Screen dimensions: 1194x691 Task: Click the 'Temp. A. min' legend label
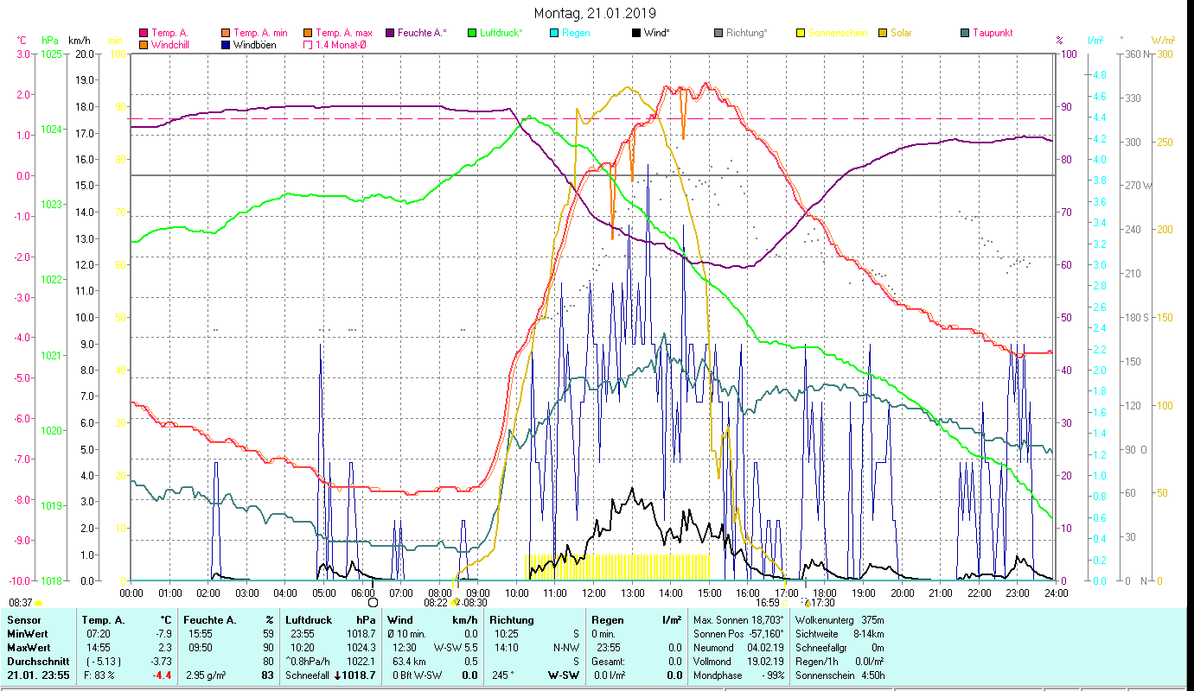point(262,33)
